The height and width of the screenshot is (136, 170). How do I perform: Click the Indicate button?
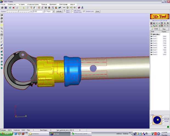(x=59, y=12)
